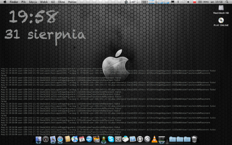Launch Safari compass icon in Dock
The width and height of the screenshot is (232, 145).
[60, 139]
